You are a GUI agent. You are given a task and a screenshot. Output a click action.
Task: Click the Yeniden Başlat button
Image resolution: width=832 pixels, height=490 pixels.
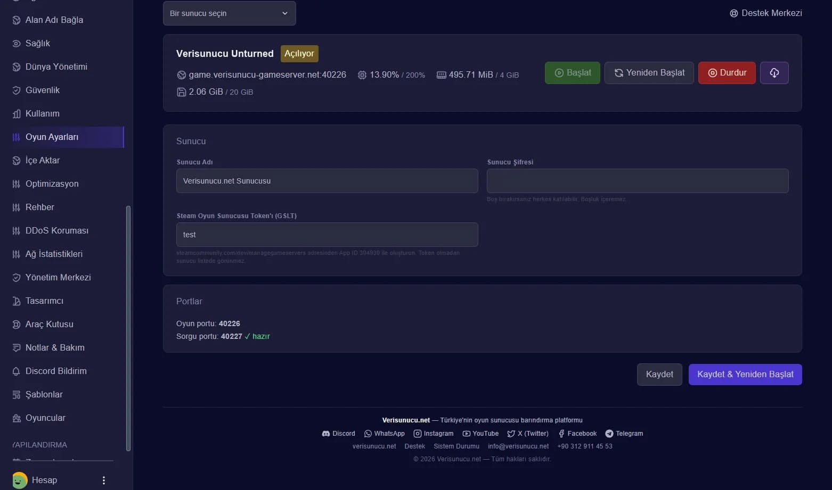coord(649,73)
